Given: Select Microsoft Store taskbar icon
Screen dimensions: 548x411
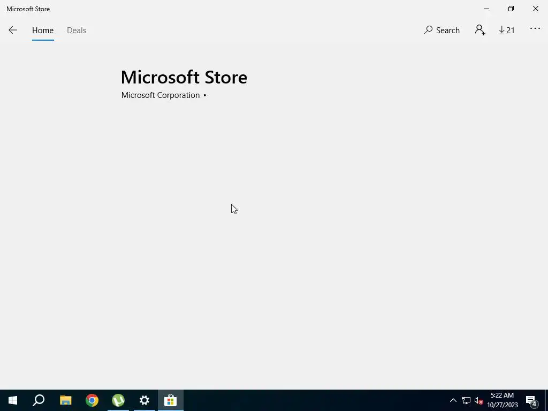Looking at the screenshot, I should 171,400.
